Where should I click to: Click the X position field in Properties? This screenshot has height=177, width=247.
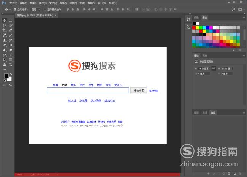[x=204, y=74]
